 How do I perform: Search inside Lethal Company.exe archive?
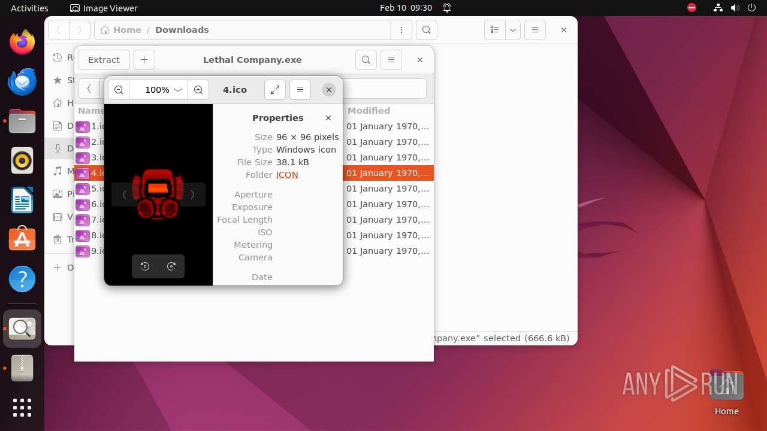pyautogui.click(x=366, y=60)
